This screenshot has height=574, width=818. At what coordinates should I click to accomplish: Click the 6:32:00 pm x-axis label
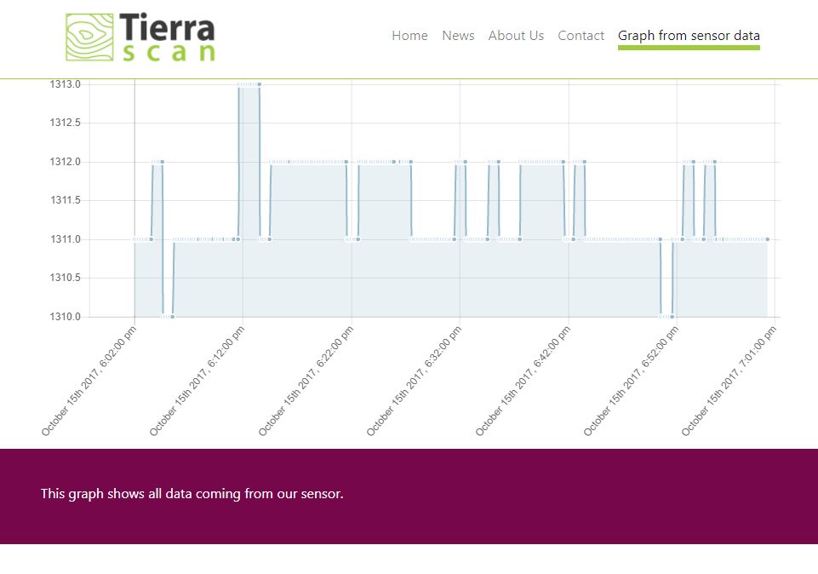pyautogui.click(x=414, y=382)
